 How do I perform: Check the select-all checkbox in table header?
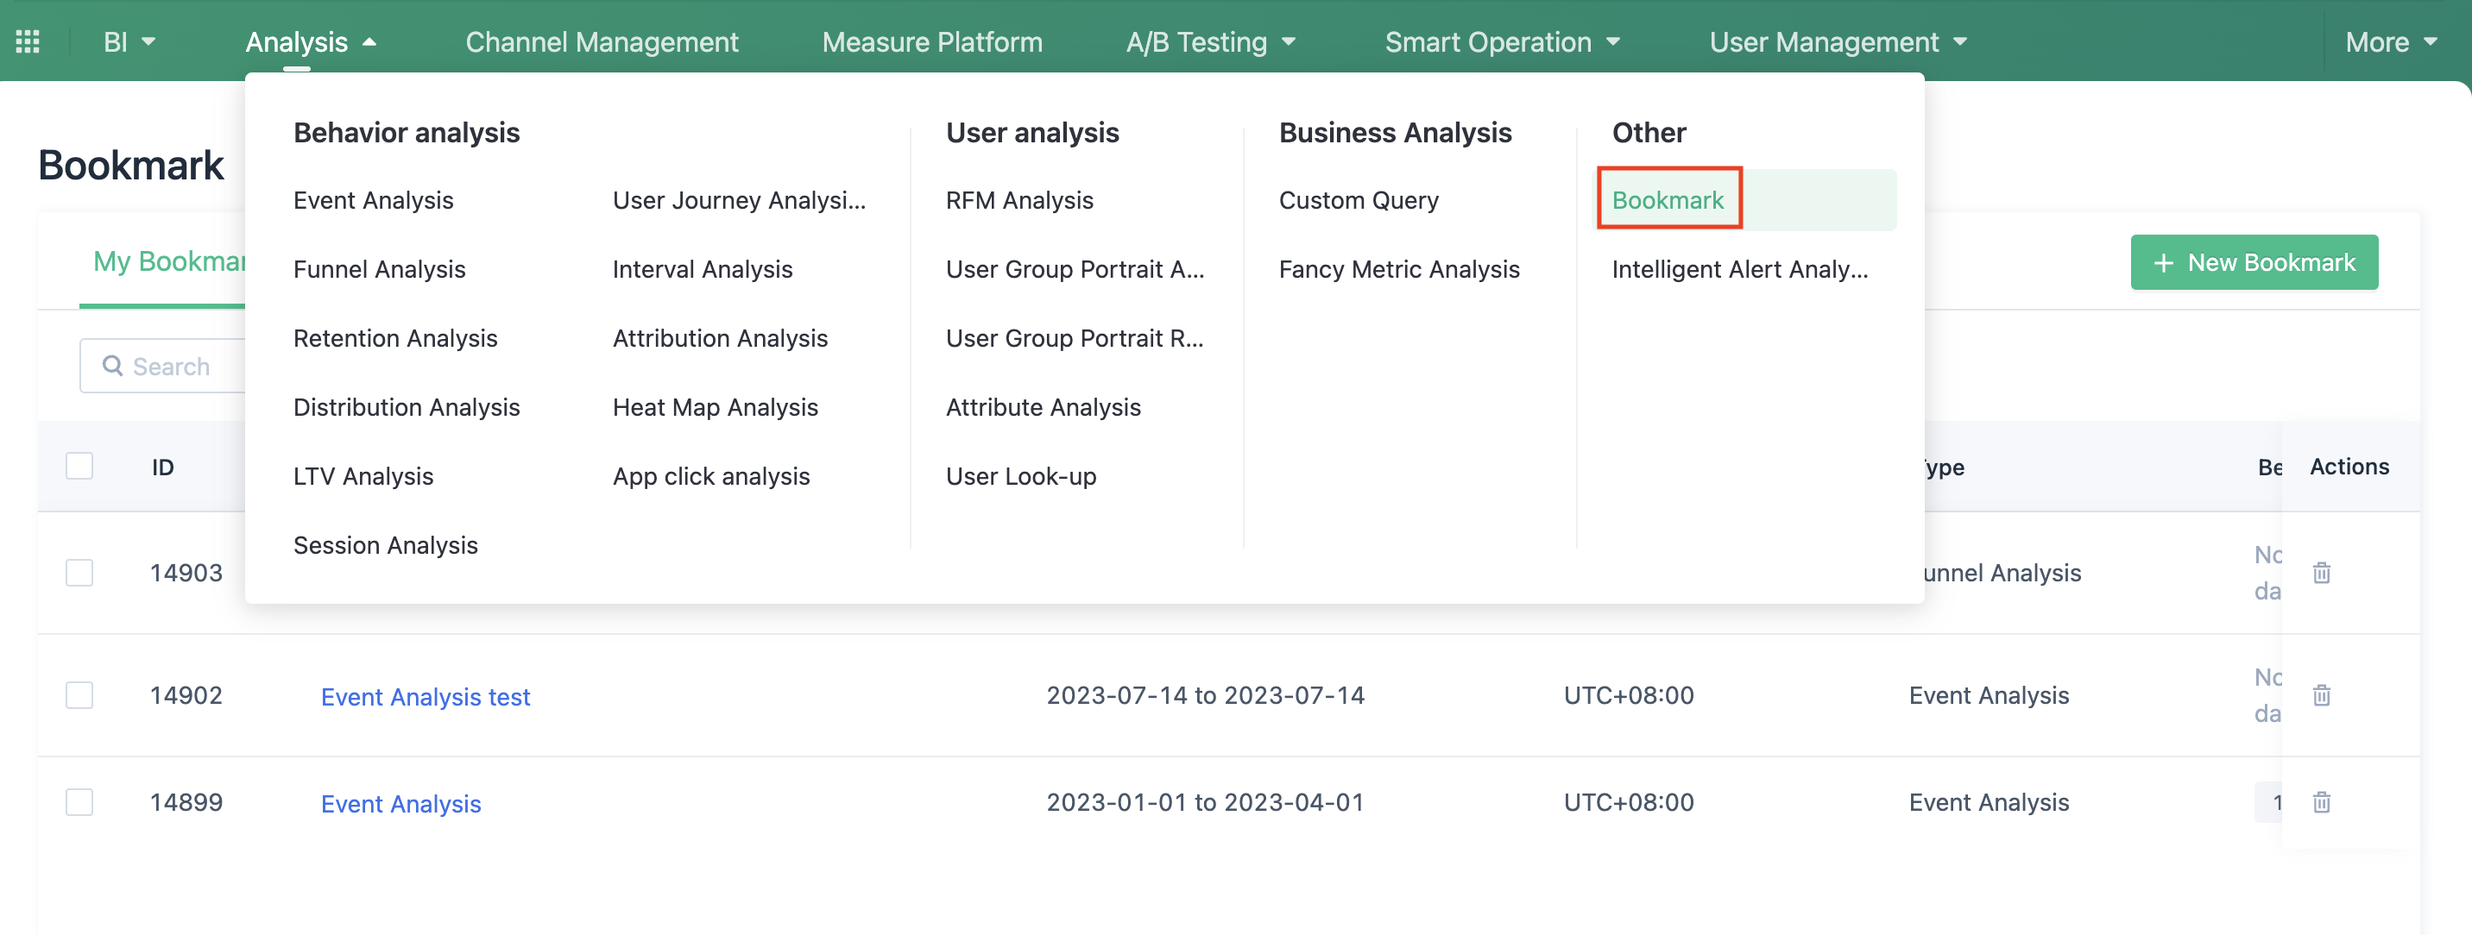tap(79, 465)
